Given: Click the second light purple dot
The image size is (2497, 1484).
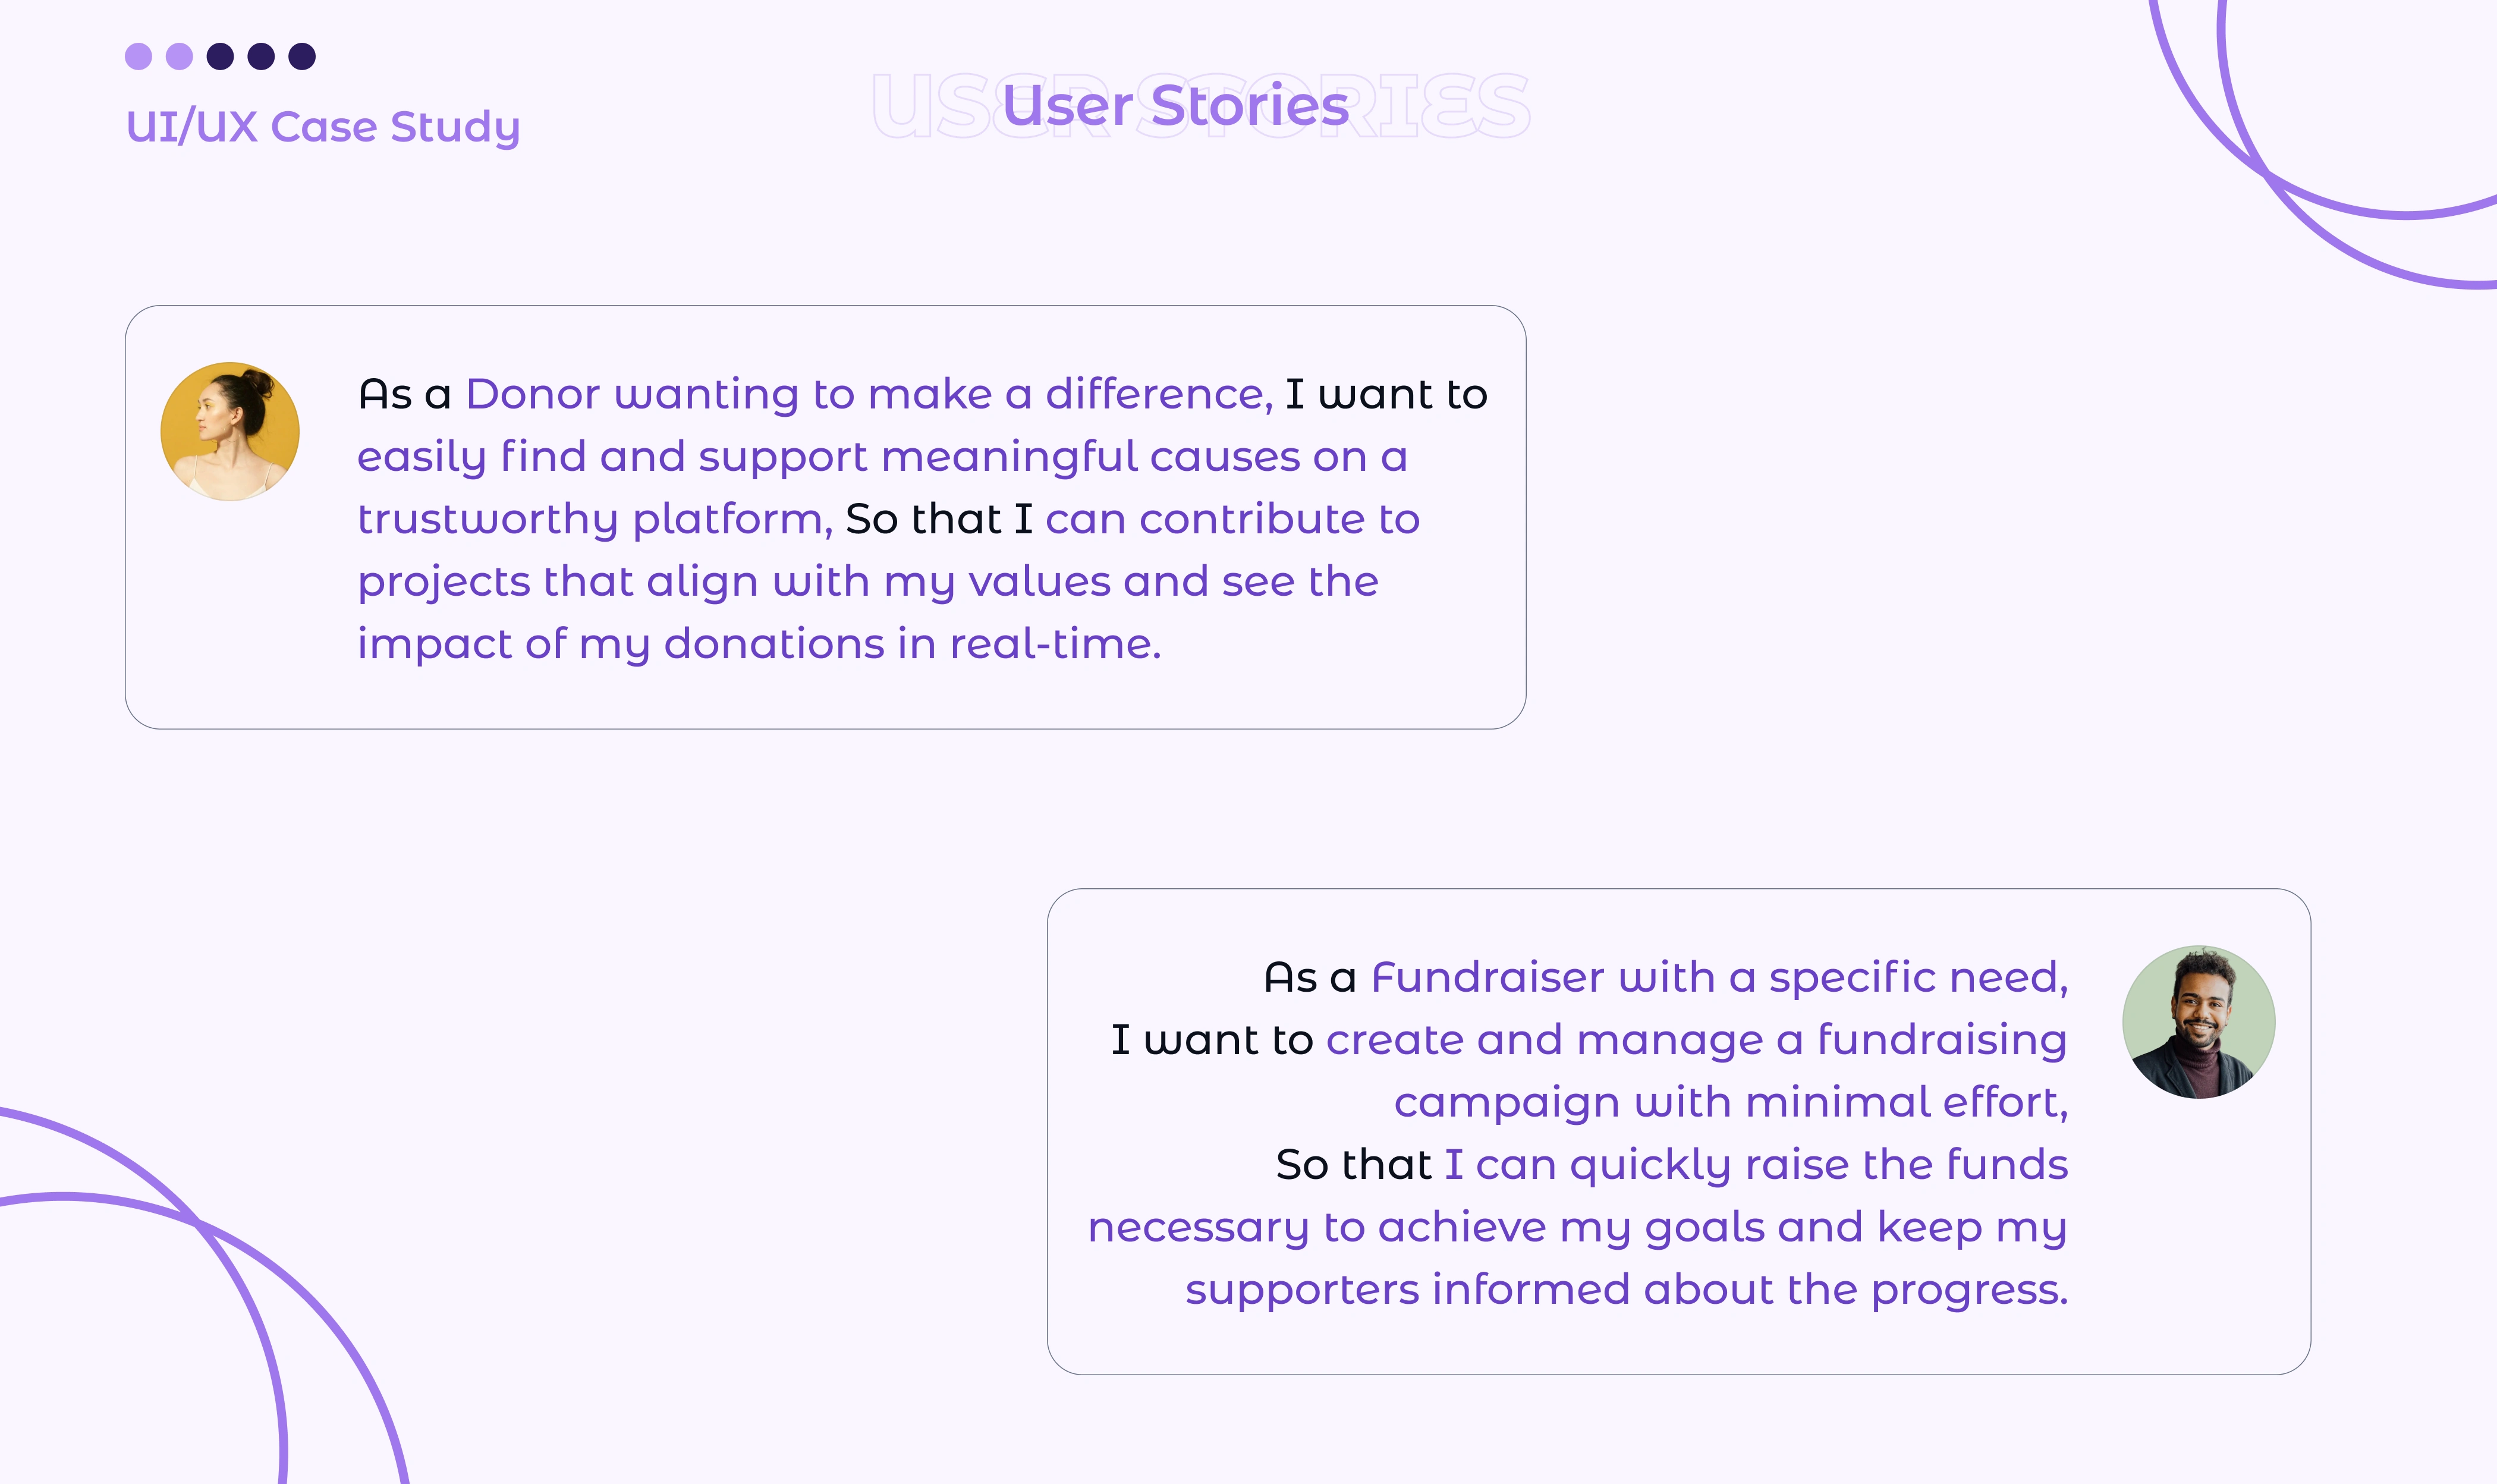Looking at the screenshot, I should coord(179,56).
